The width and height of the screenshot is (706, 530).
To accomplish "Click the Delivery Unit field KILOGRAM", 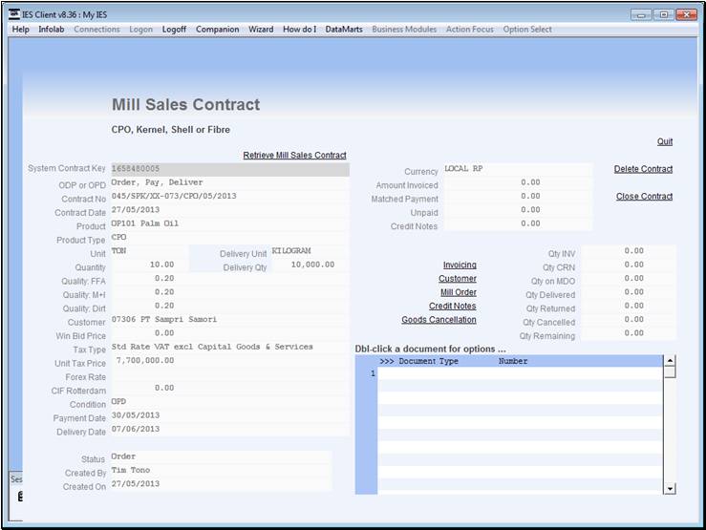I will 310,251.
